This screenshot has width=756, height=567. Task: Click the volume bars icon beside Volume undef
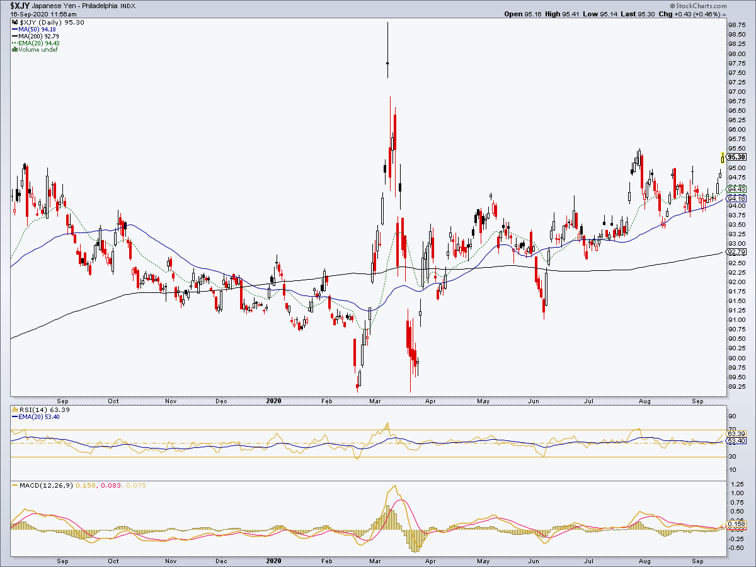[14, 50]
